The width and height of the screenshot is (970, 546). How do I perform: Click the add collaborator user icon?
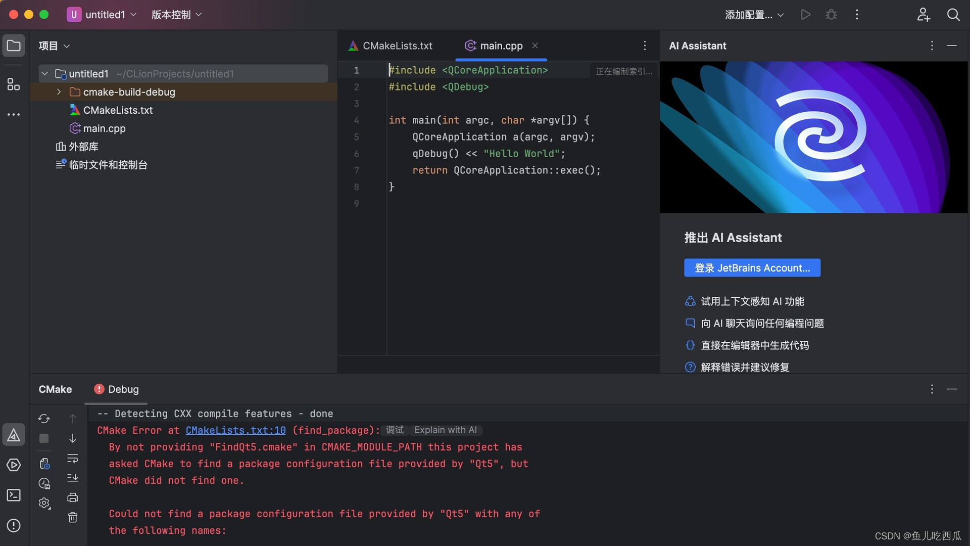[923, 15]
